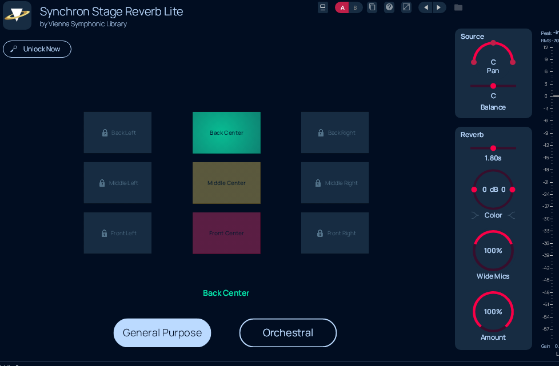Image resolution: width=559 pixels, height=366 pixels.
Task: Go to the previous preset arrow
Action: point(426,7)
